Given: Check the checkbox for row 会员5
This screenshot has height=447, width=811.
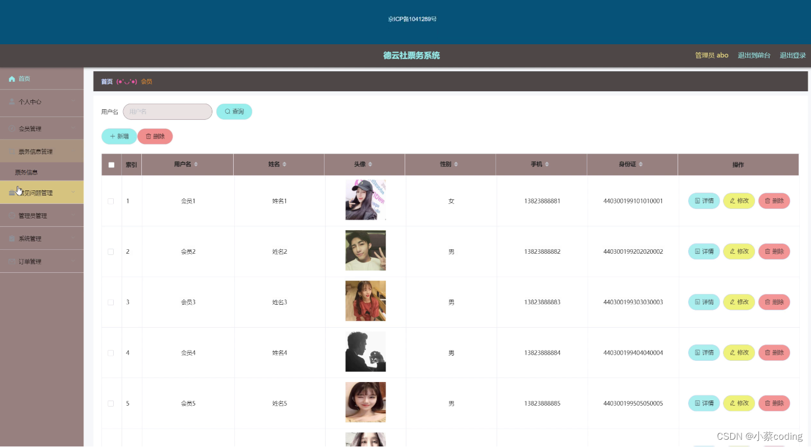Looking at the screenshot, I should click(111, 403).
